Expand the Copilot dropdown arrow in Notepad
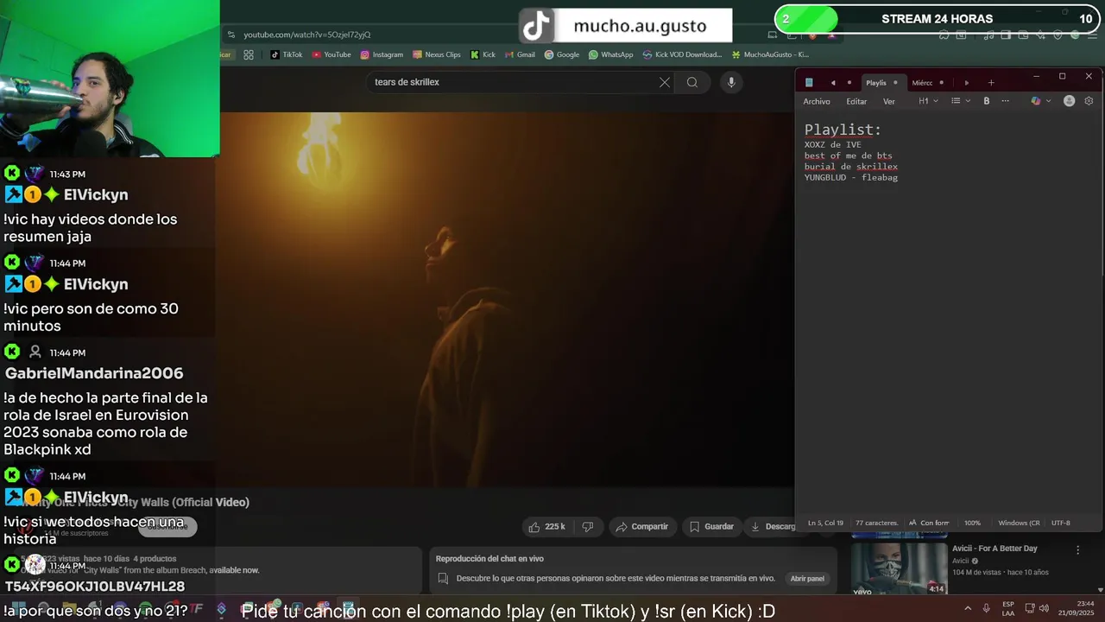The image size is (1105, 622). click(1049, 101)
